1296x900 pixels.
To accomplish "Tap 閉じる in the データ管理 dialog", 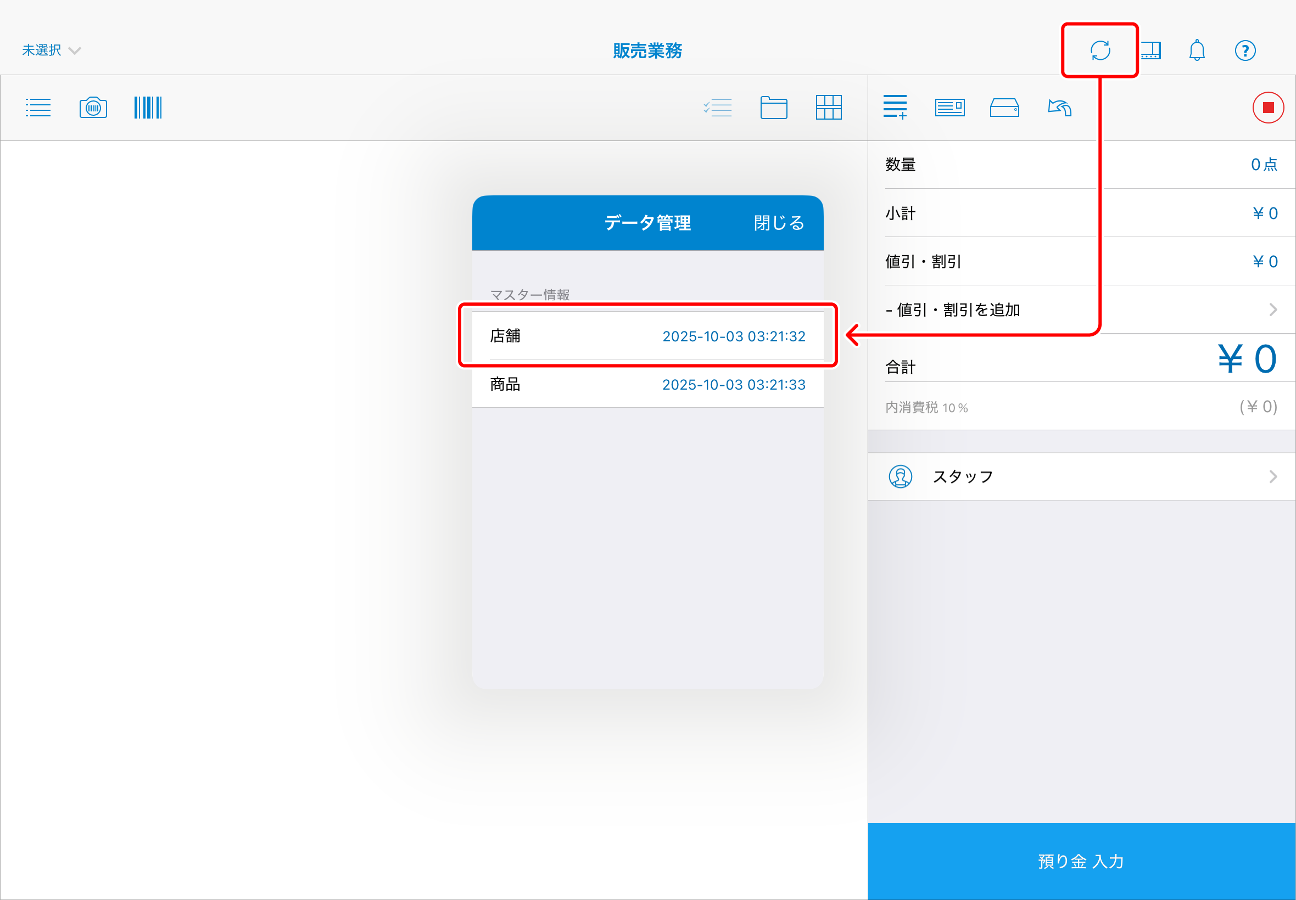I will coord(779,223).
